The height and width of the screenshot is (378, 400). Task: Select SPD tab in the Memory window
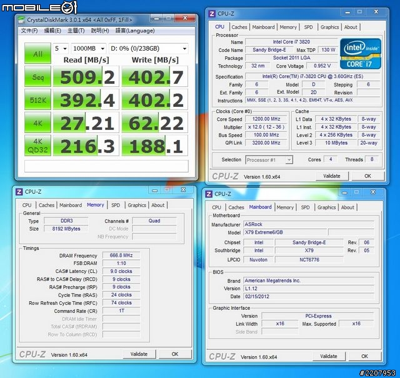pyautogui.click(x=116, y=205)
